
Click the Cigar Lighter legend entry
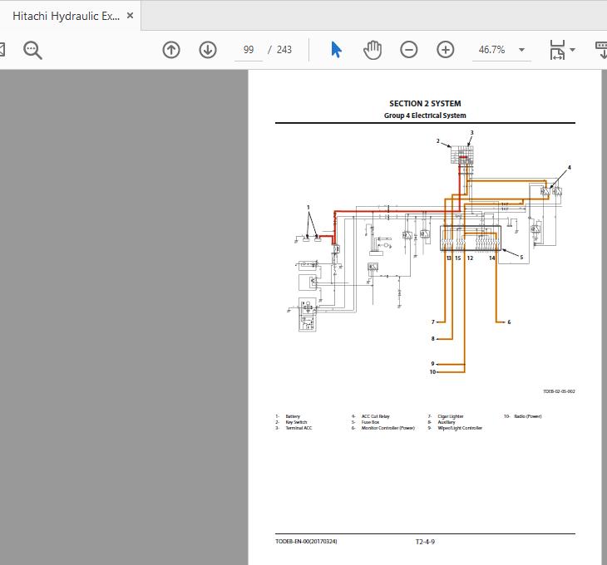pyautogui.click(x=451, y=416)
